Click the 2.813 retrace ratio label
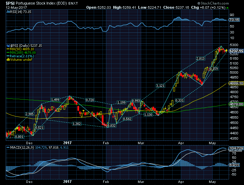244x185 pixels. click(x=200, y=59)
